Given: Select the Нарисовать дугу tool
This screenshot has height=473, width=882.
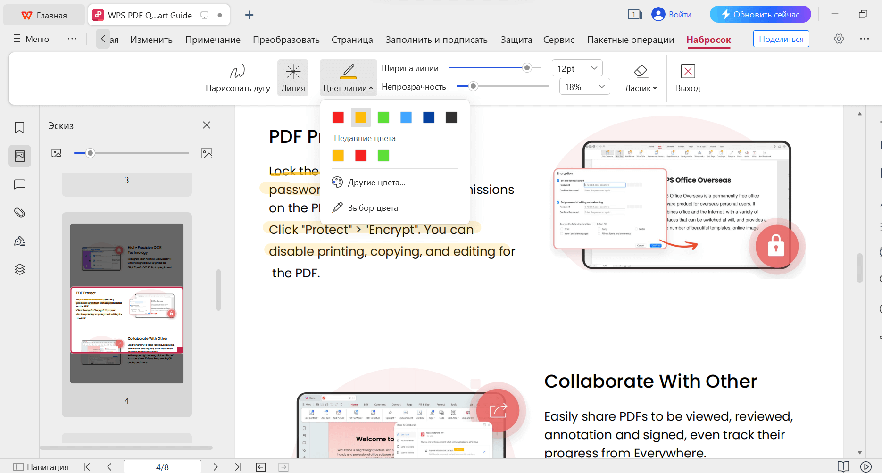Looking at the screenshot, I should point(238,77).
